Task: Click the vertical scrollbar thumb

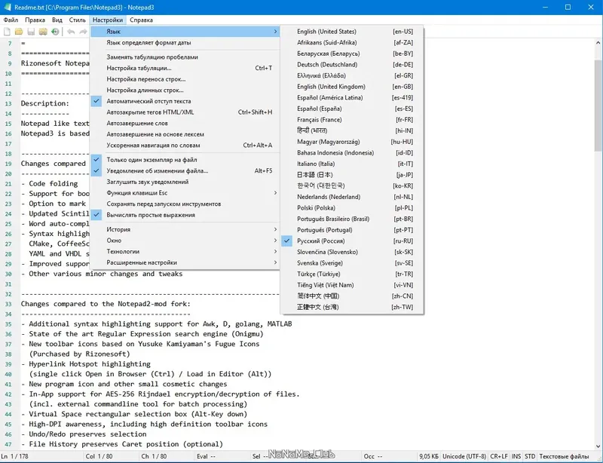Action: [598, 106]
